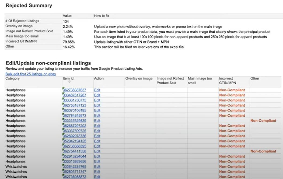283x179 pixels.
Task: Select the Category column header
Action: point(12,79)
